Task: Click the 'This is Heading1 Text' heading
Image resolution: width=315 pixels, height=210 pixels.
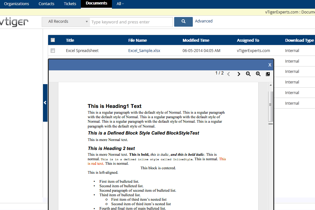Action: pyautogui.click(x=115, y=106)
